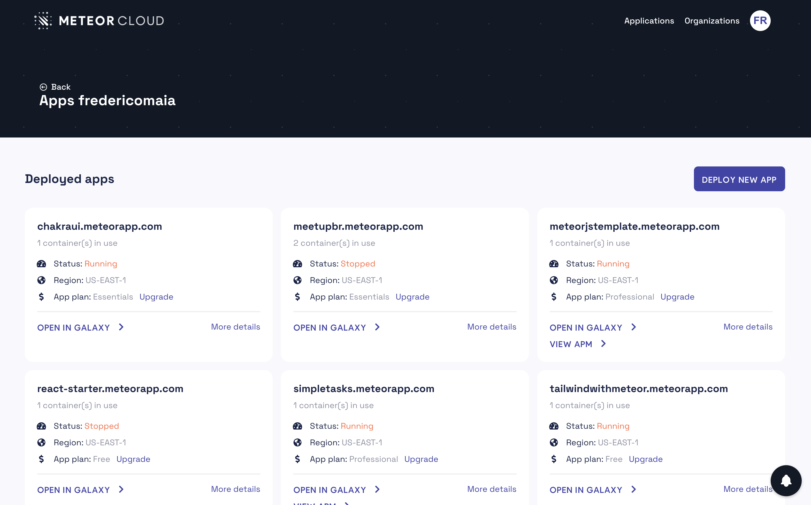
Task: Click the simpletasks.meteorapp.com card title
Action: (364, 389)
